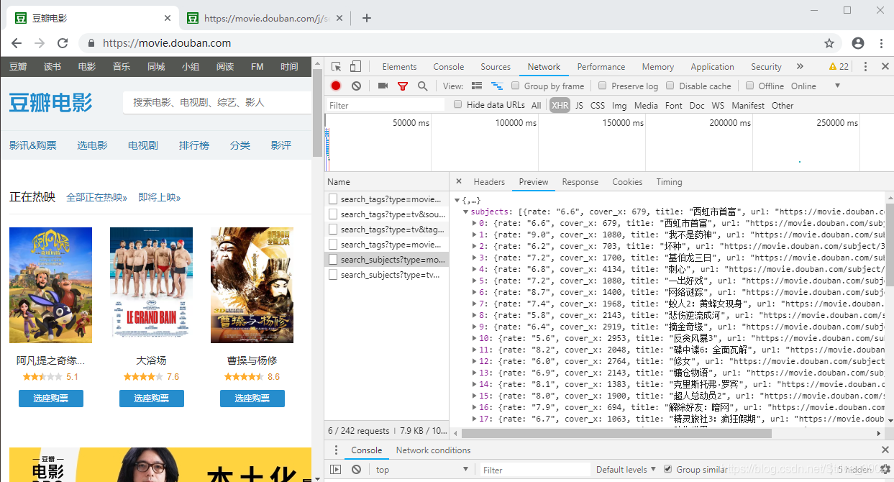
Task: Switch to the Response tab
Action: (x=580, y=182)
